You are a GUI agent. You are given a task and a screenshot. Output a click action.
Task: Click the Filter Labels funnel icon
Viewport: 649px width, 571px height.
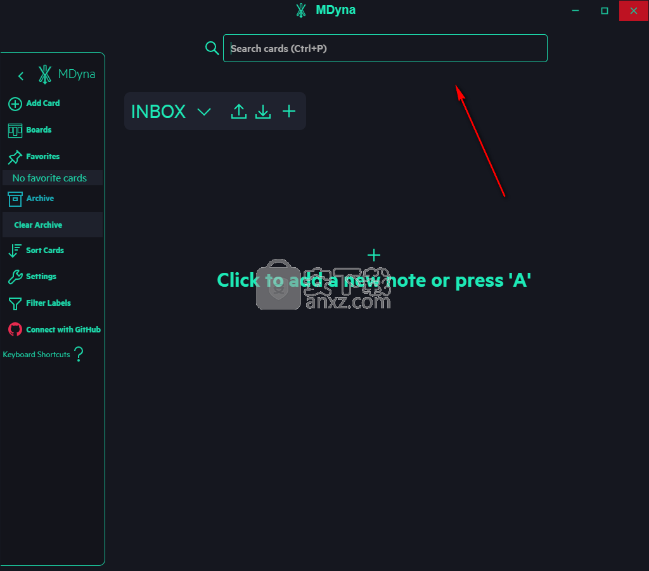click(x=15, y=304)
